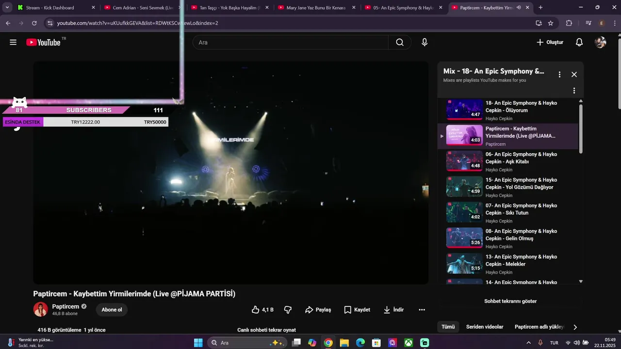Viewport: 621px width, 349px height.
Task: Click the İndir download button
Action: [393, 310]
